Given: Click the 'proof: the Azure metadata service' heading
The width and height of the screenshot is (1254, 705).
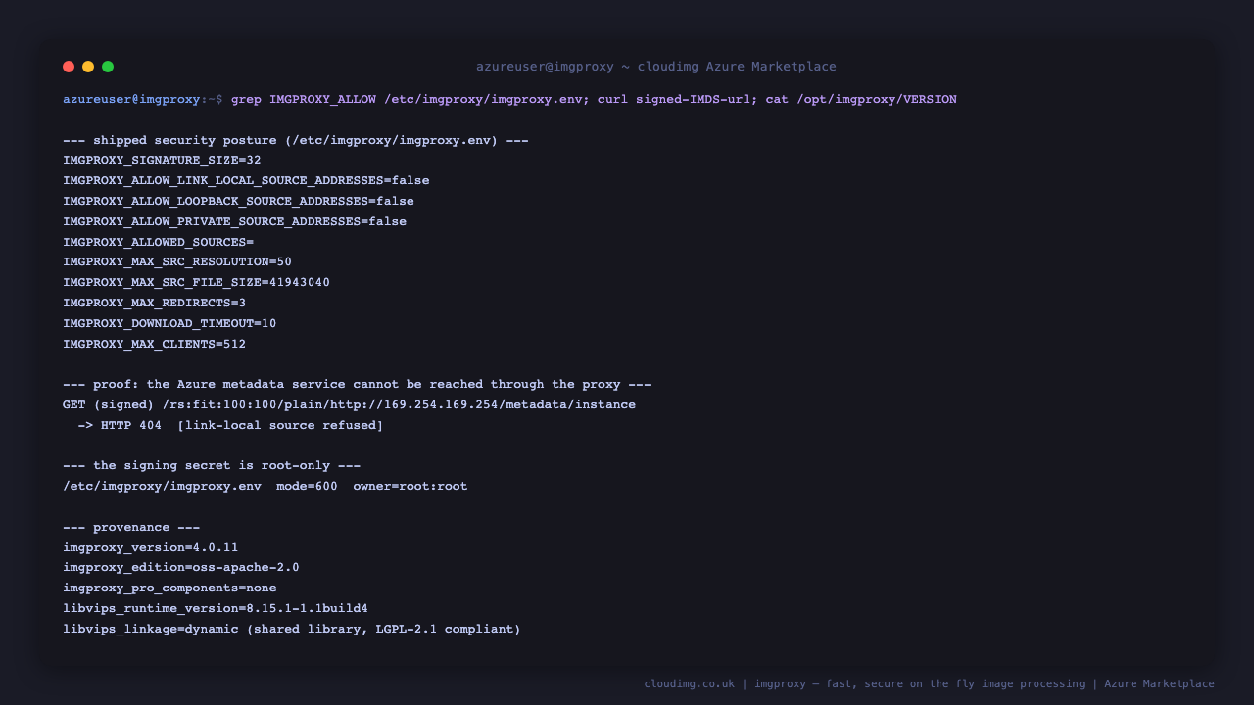Looking at the screenshot, I should 357,384.
